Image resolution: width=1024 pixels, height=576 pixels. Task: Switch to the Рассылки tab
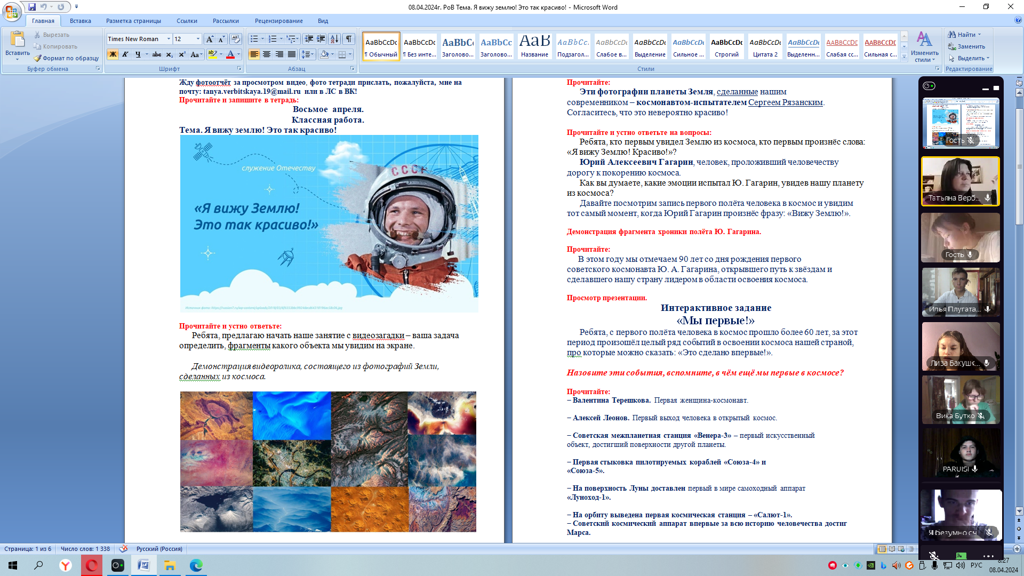coord(226,21)
